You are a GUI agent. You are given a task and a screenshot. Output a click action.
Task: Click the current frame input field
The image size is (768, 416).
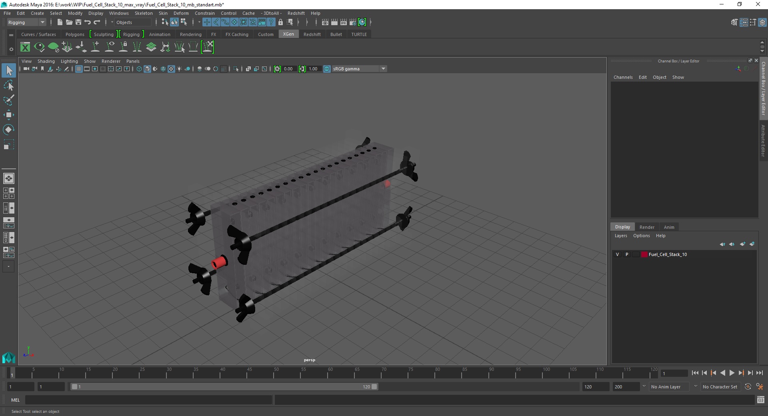(x=674, y=373)
